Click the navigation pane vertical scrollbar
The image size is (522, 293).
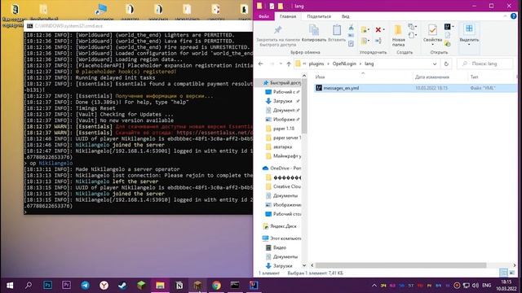pos(304,106)
